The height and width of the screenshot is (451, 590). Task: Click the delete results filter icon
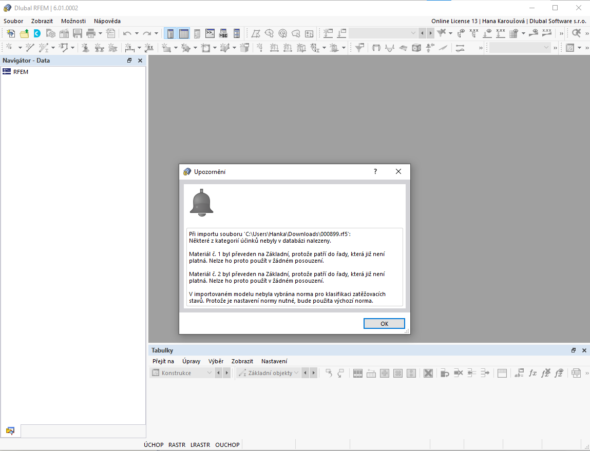coord(441,33)
